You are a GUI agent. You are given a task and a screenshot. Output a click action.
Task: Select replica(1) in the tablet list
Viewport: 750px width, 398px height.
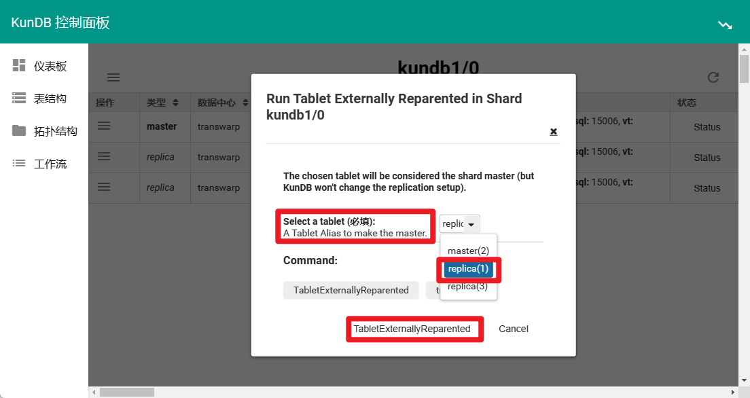(x=468, y=268)
